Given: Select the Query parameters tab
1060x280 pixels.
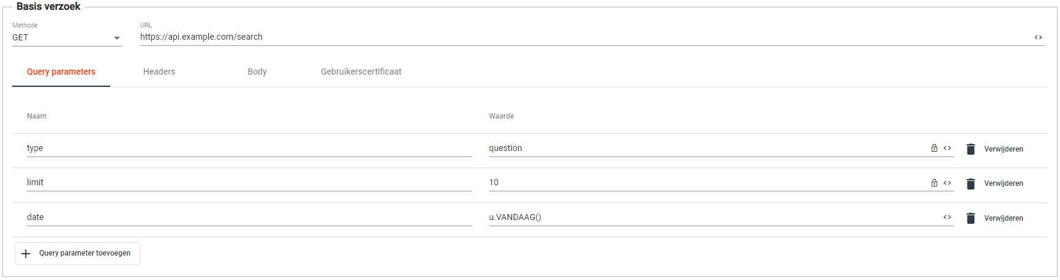Looking at the screenshot, I should coord(61,72).
